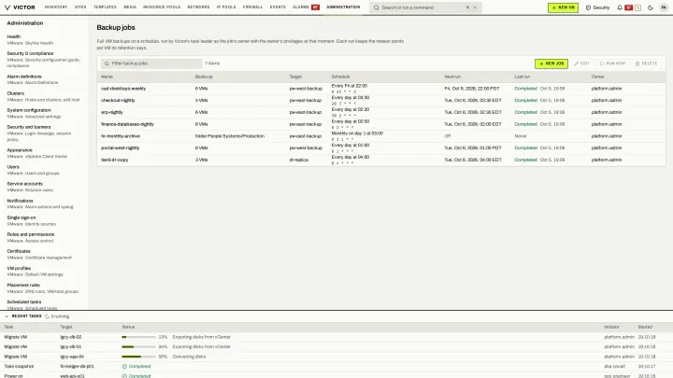Open Service accounts in sidebar

44,187
